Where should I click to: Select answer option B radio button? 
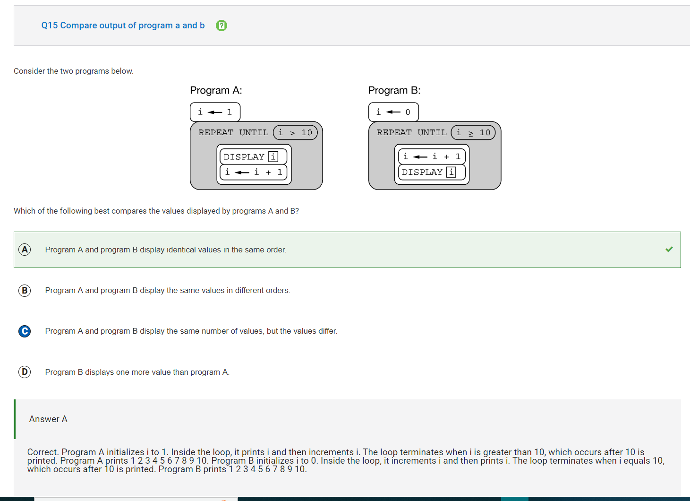[x=25, y=290]
